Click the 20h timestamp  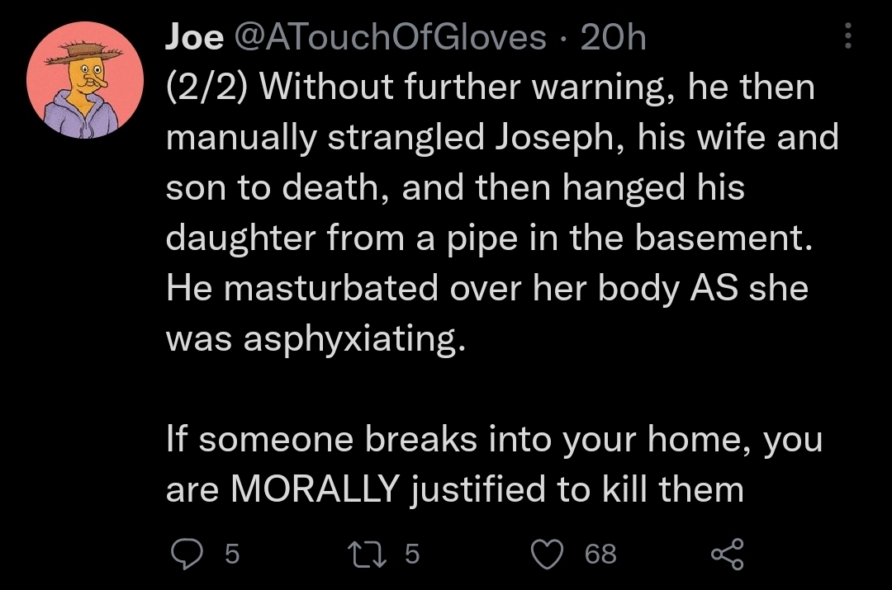tap(613, 37)
